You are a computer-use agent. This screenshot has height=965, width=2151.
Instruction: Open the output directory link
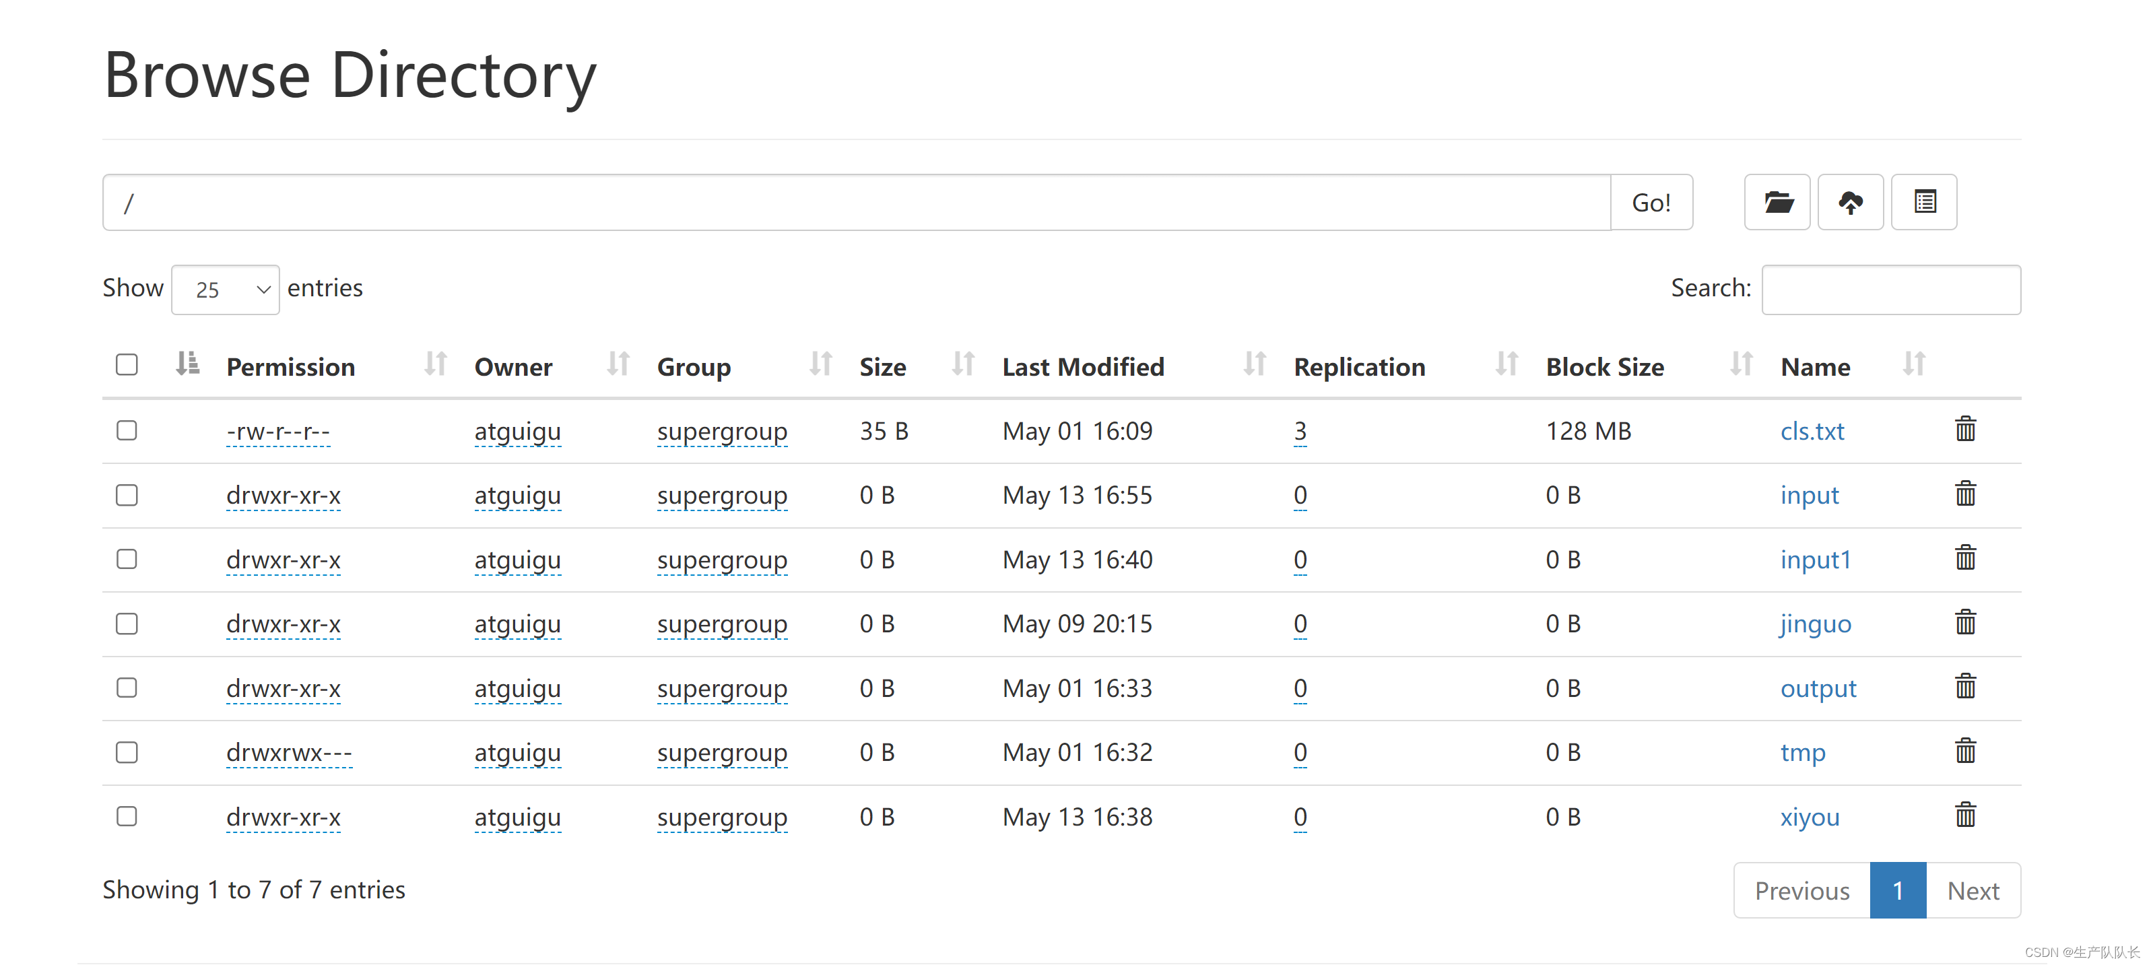(1818, 689)
